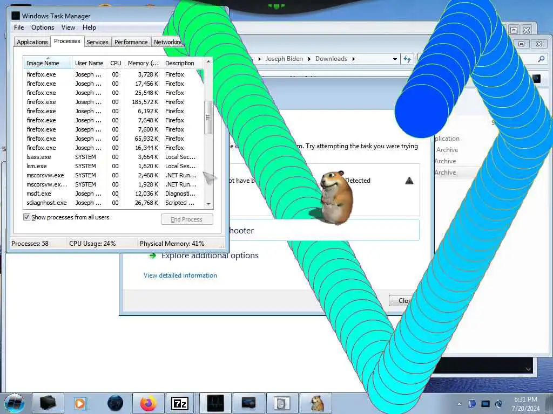
Task: Click the Detected warning triangle icon
Action: click(x=409, y=181)
